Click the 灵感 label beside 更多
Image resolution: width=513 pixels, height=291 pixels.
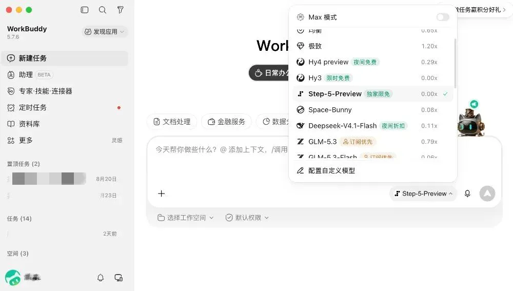click(117, 141)
